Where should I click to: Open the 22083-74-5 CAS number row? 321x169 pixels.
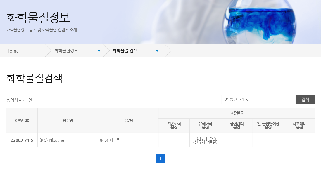22,140
